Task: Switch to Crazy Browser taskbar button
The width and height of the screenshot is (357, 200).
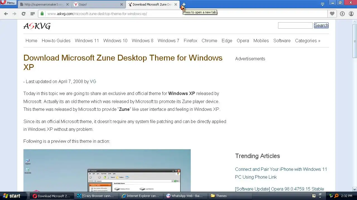Action: point(97,196)
